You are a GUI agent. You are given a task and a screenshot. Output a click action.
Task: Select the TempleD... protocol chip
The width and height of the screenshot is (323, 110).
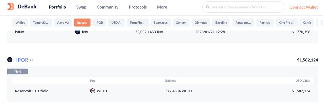click(41, 22)
